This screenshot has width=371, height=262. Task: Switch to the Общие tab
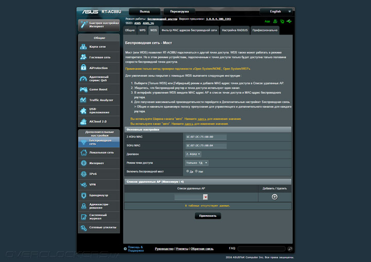tap(130, 30)
